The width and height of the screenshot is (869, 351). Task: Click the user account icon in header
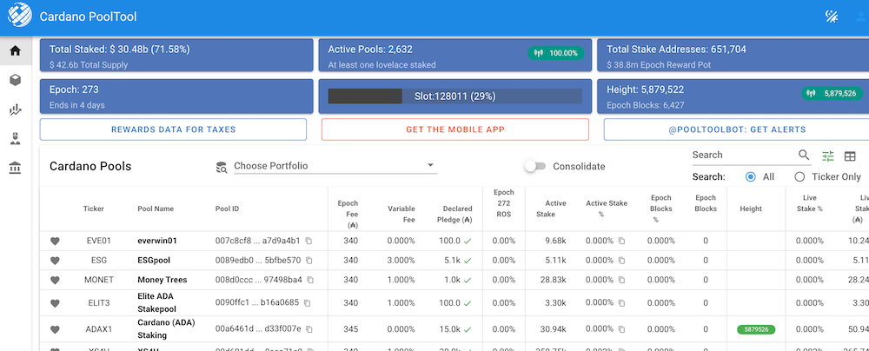(862, 17)
